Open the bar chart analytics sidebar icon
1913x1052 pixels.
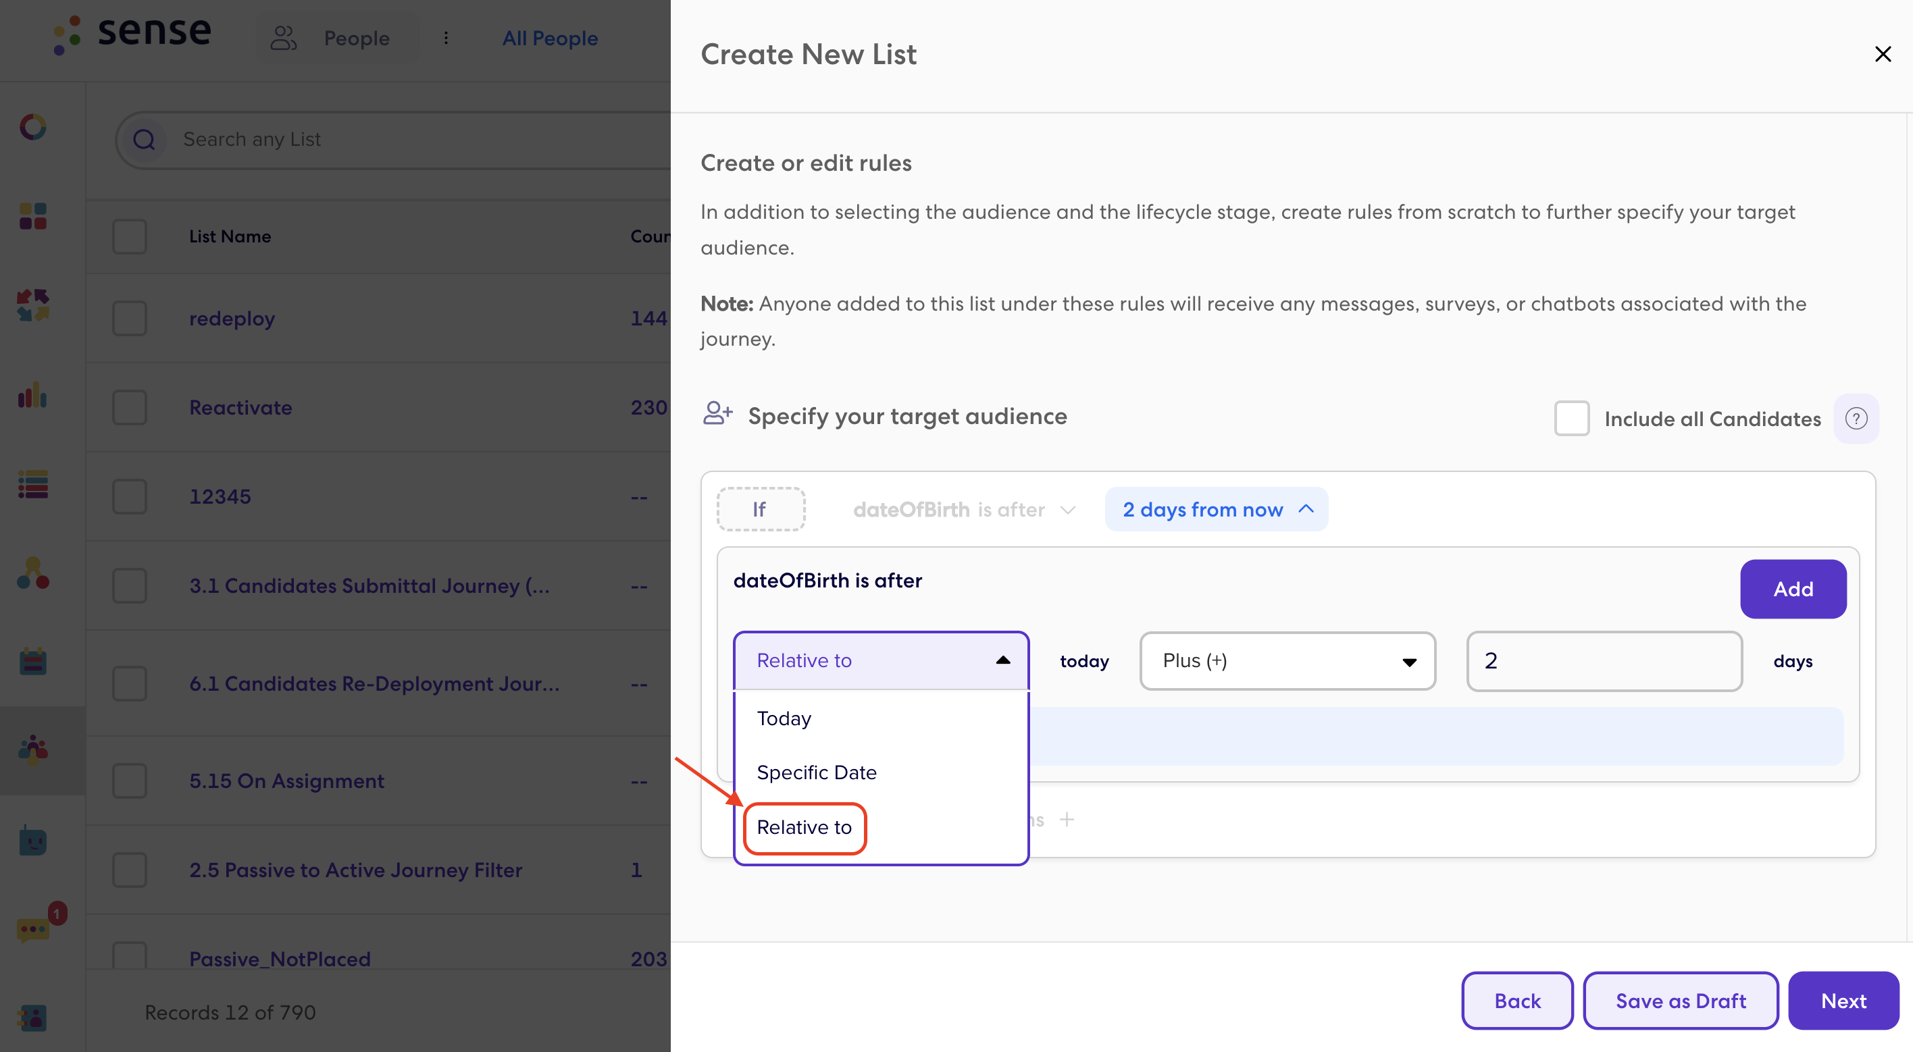(32, 395)
